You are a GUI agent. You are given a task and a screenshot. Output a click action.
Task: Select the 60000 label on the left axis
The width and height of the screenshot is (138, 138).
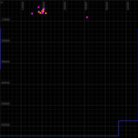[5, 125]
